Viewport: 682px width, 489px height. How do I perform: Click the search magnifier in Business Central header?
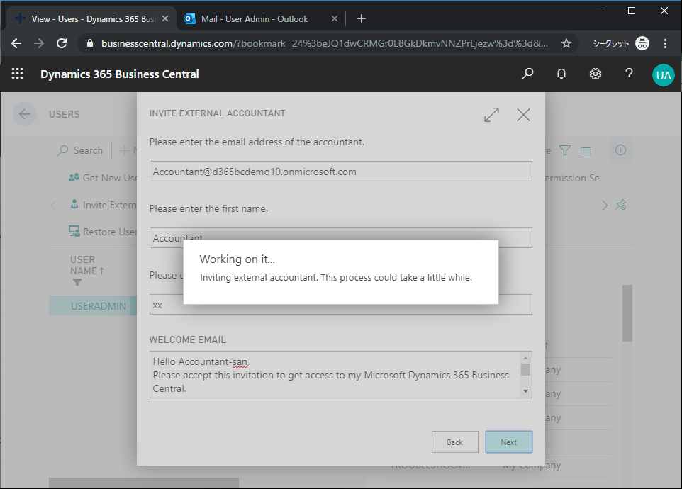coord(527,74)
